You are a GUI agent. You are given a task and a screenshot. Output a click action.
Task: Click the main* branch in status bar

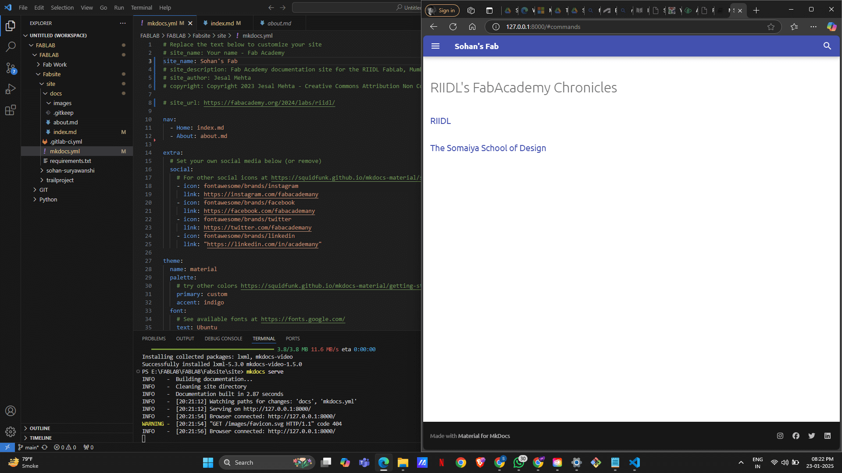pyautogui.click(x=28, y=447)
